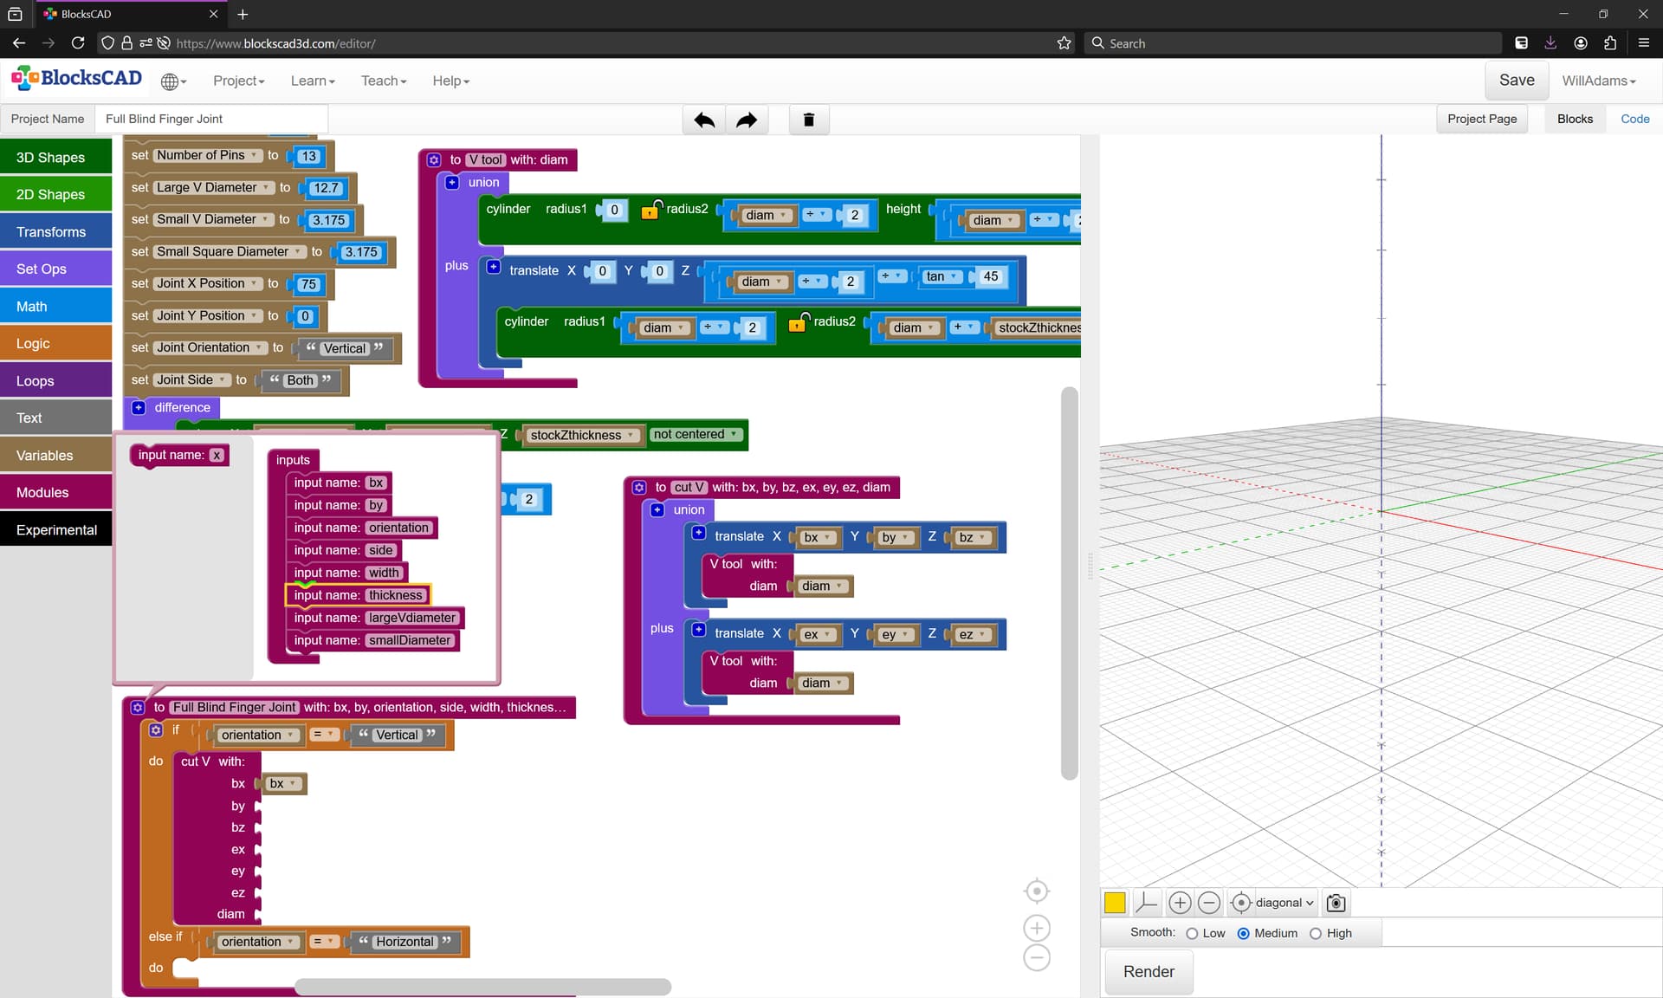Viewport: 1663px width, 998px height.
Task: Click the horizontal workspace scrollbar
Action: click(x=482, y=987)
